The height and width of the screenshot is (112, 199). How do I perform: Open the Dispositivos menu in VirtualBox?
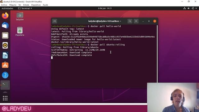coord(36,5)
